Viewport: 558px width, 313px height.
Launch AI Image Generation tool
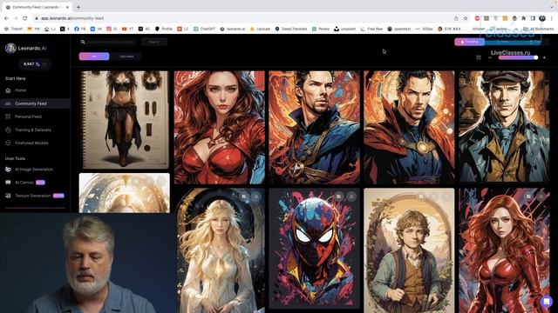(34, 170)
